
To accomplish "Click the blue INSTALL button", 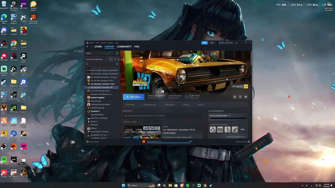I will pos(133,97).
